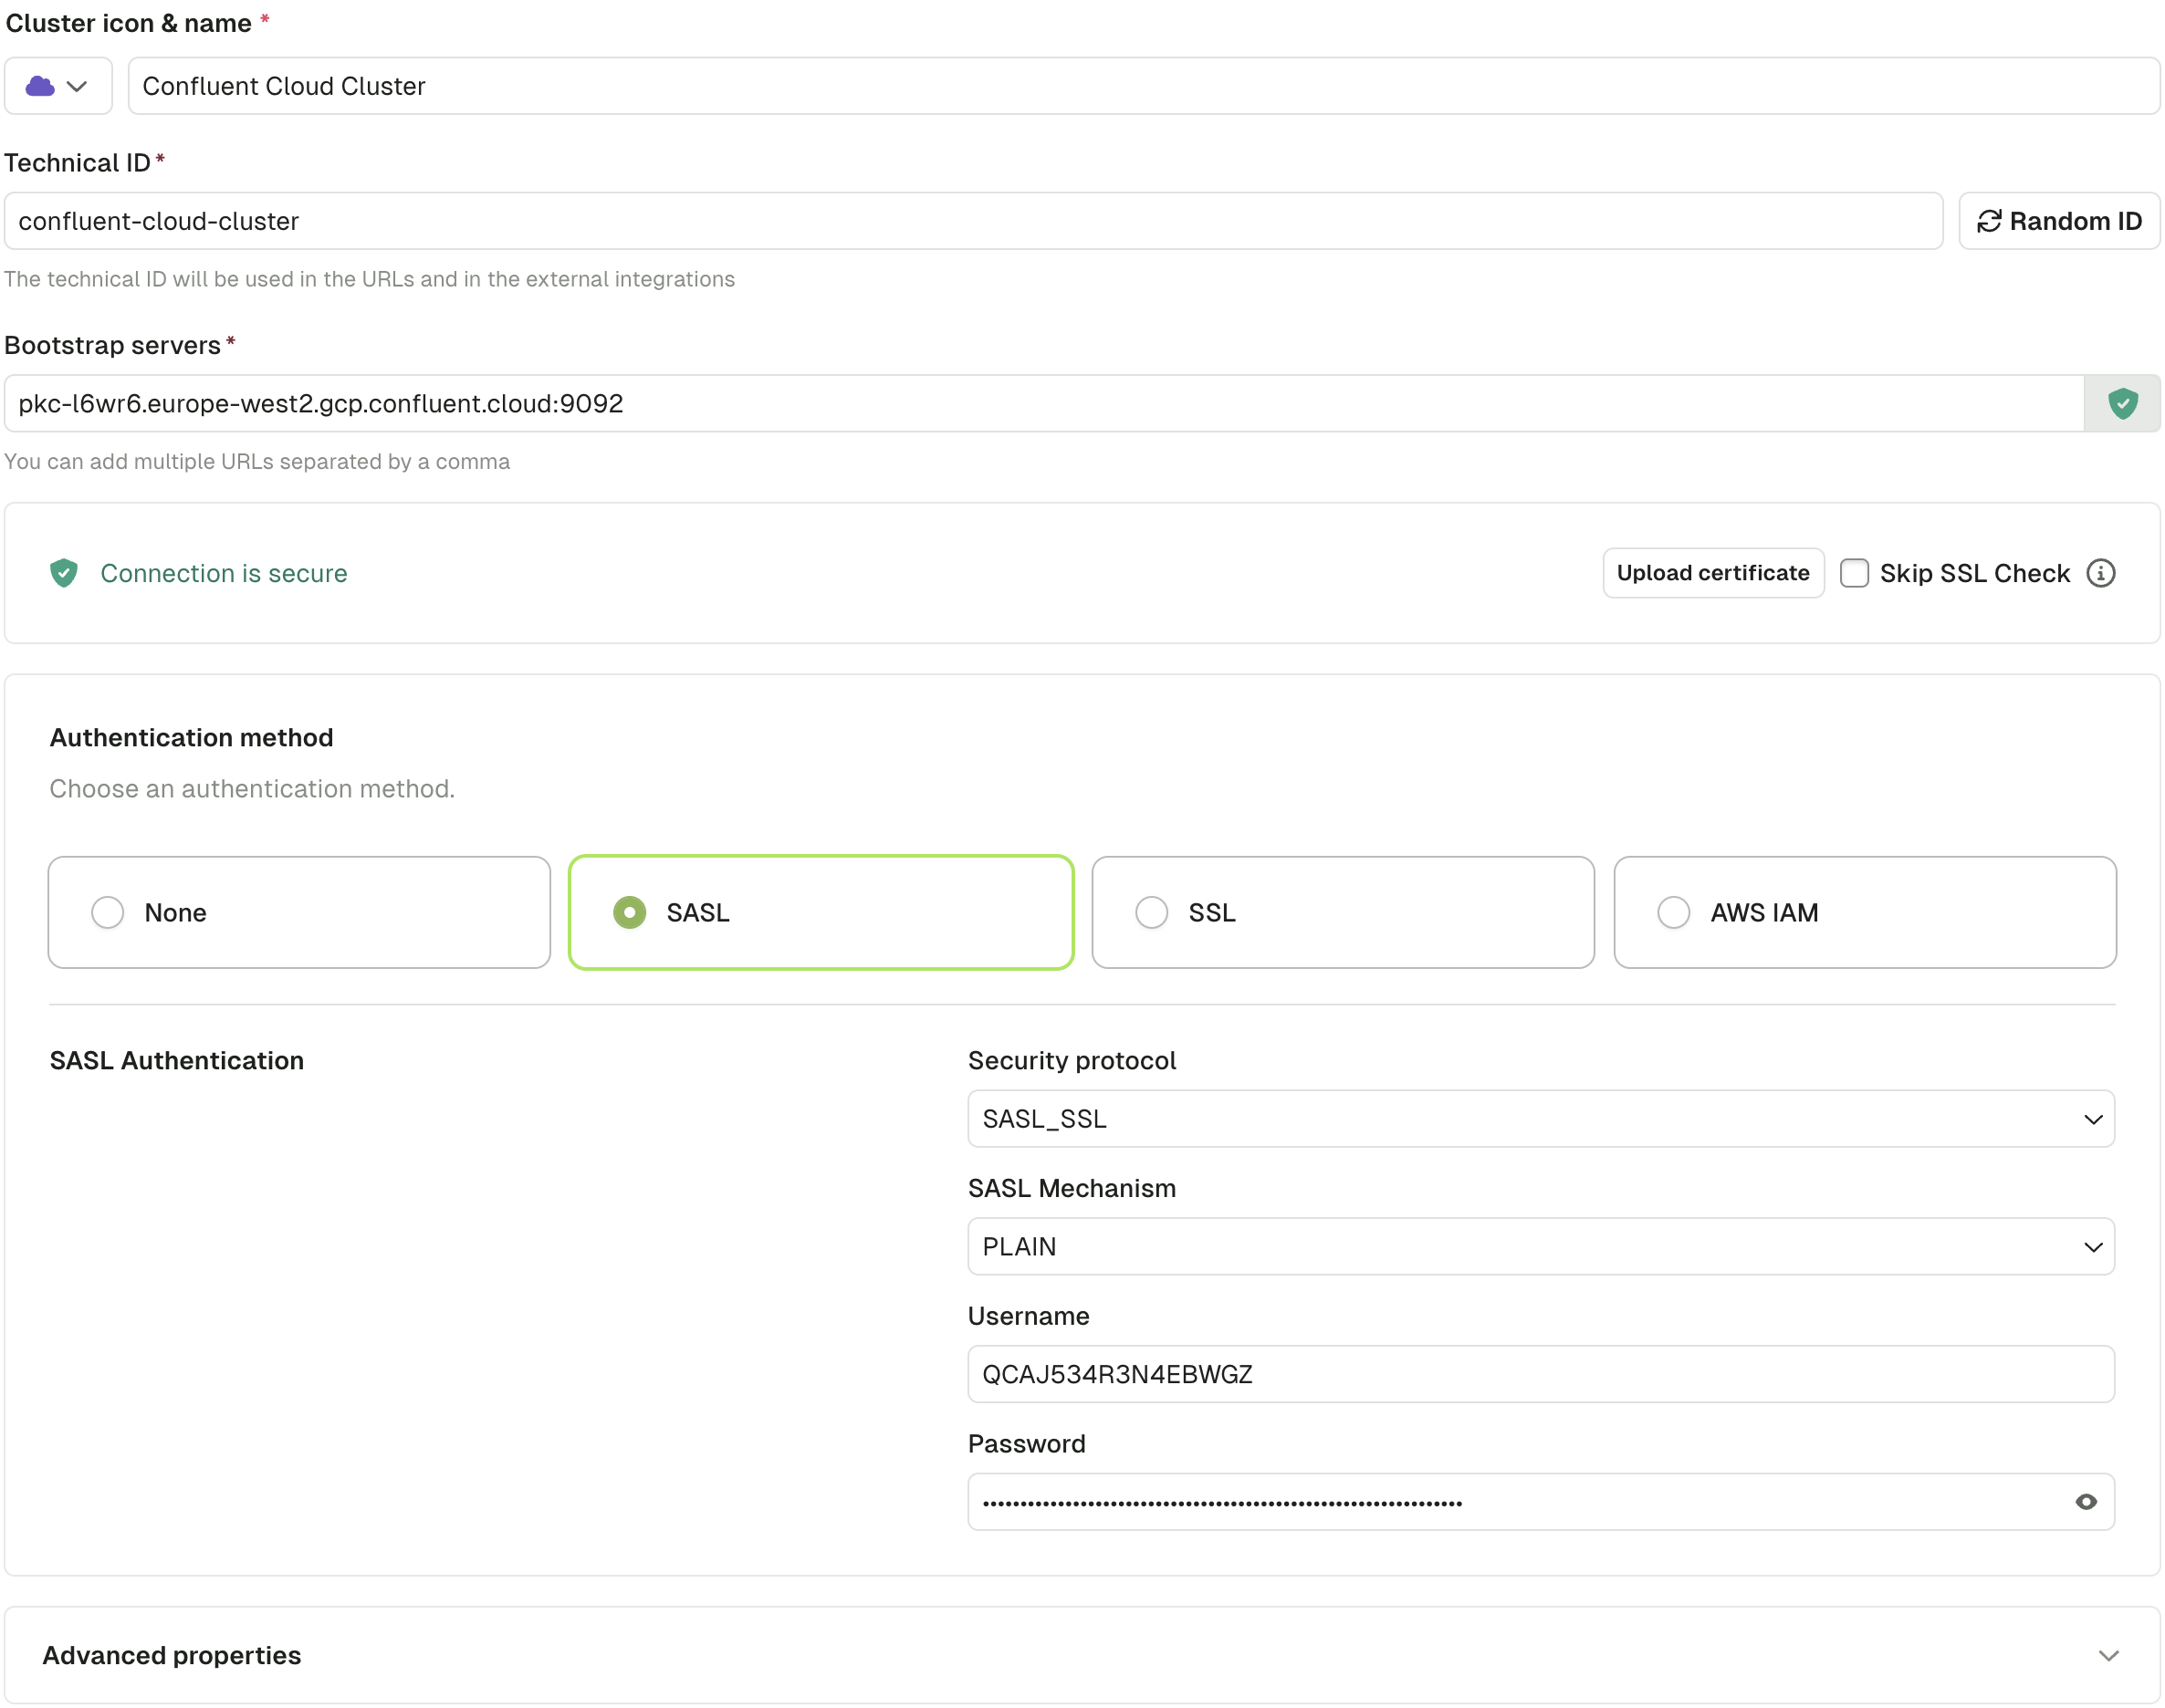Click the Upload certificate button

(x=1713, y=573)
